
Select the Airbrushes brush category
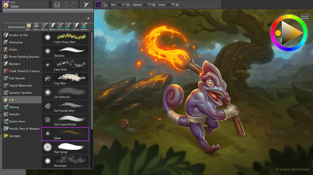(x=16, y=42)
